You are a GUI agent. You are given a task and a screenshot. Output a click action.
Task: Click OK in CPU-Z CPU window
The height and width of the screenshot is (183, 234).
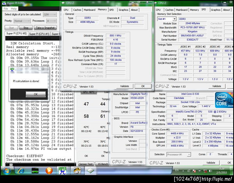227,163
